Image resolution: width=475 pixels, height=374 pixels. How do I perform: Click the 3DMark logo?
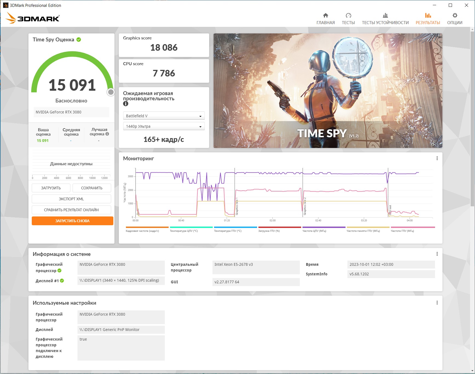click(x=33, y=18)
